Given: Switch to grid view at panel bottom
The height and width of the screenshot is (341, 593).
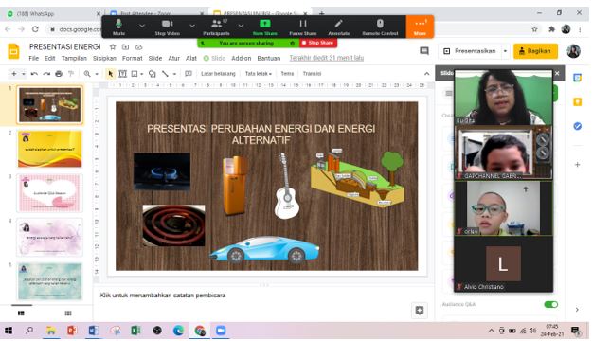Looking at the screenshot, I should (x=68, y=313).
